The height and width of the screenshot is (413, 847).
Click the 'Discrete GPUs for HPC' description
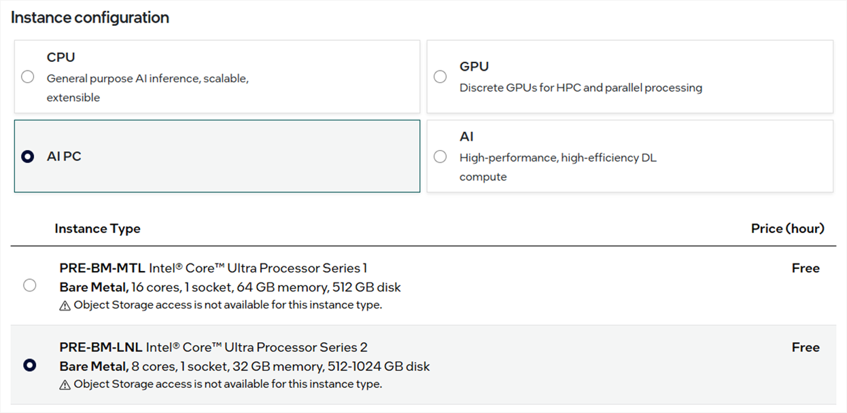(581, 88)
